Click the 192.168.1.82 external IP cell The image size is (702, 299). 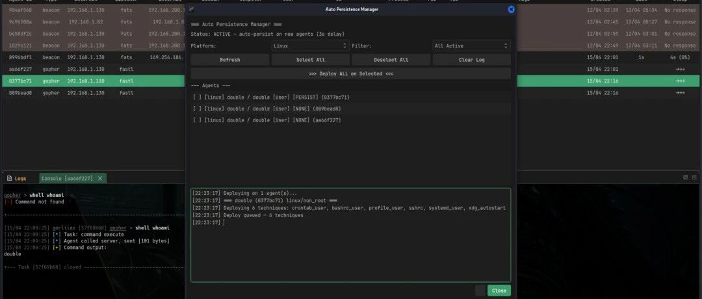(86, 22)
